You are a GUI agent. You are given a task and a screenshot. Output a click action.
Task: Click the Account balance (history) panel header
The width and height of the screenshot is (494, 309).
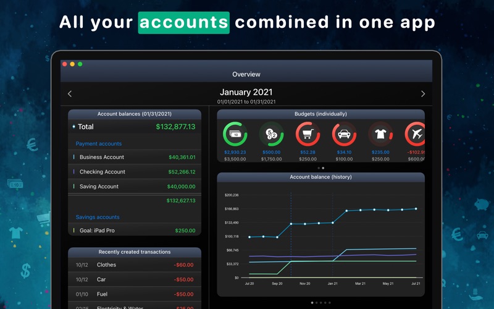pos(320,177)
